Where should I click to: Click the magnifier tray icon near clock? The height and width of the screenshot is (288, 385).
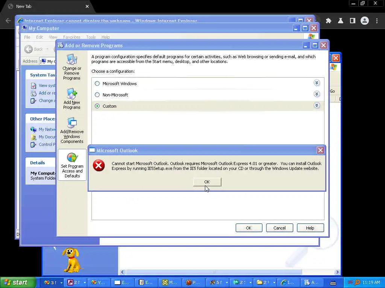click(x=358, y=282)
